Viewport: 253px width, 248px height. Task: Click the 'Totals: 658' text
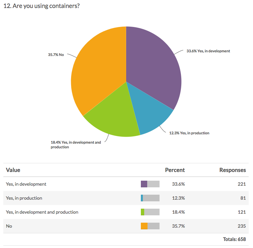tap(234, 239)
